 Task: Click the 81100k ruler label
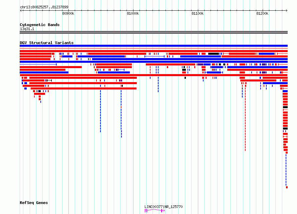click(198, 13)
